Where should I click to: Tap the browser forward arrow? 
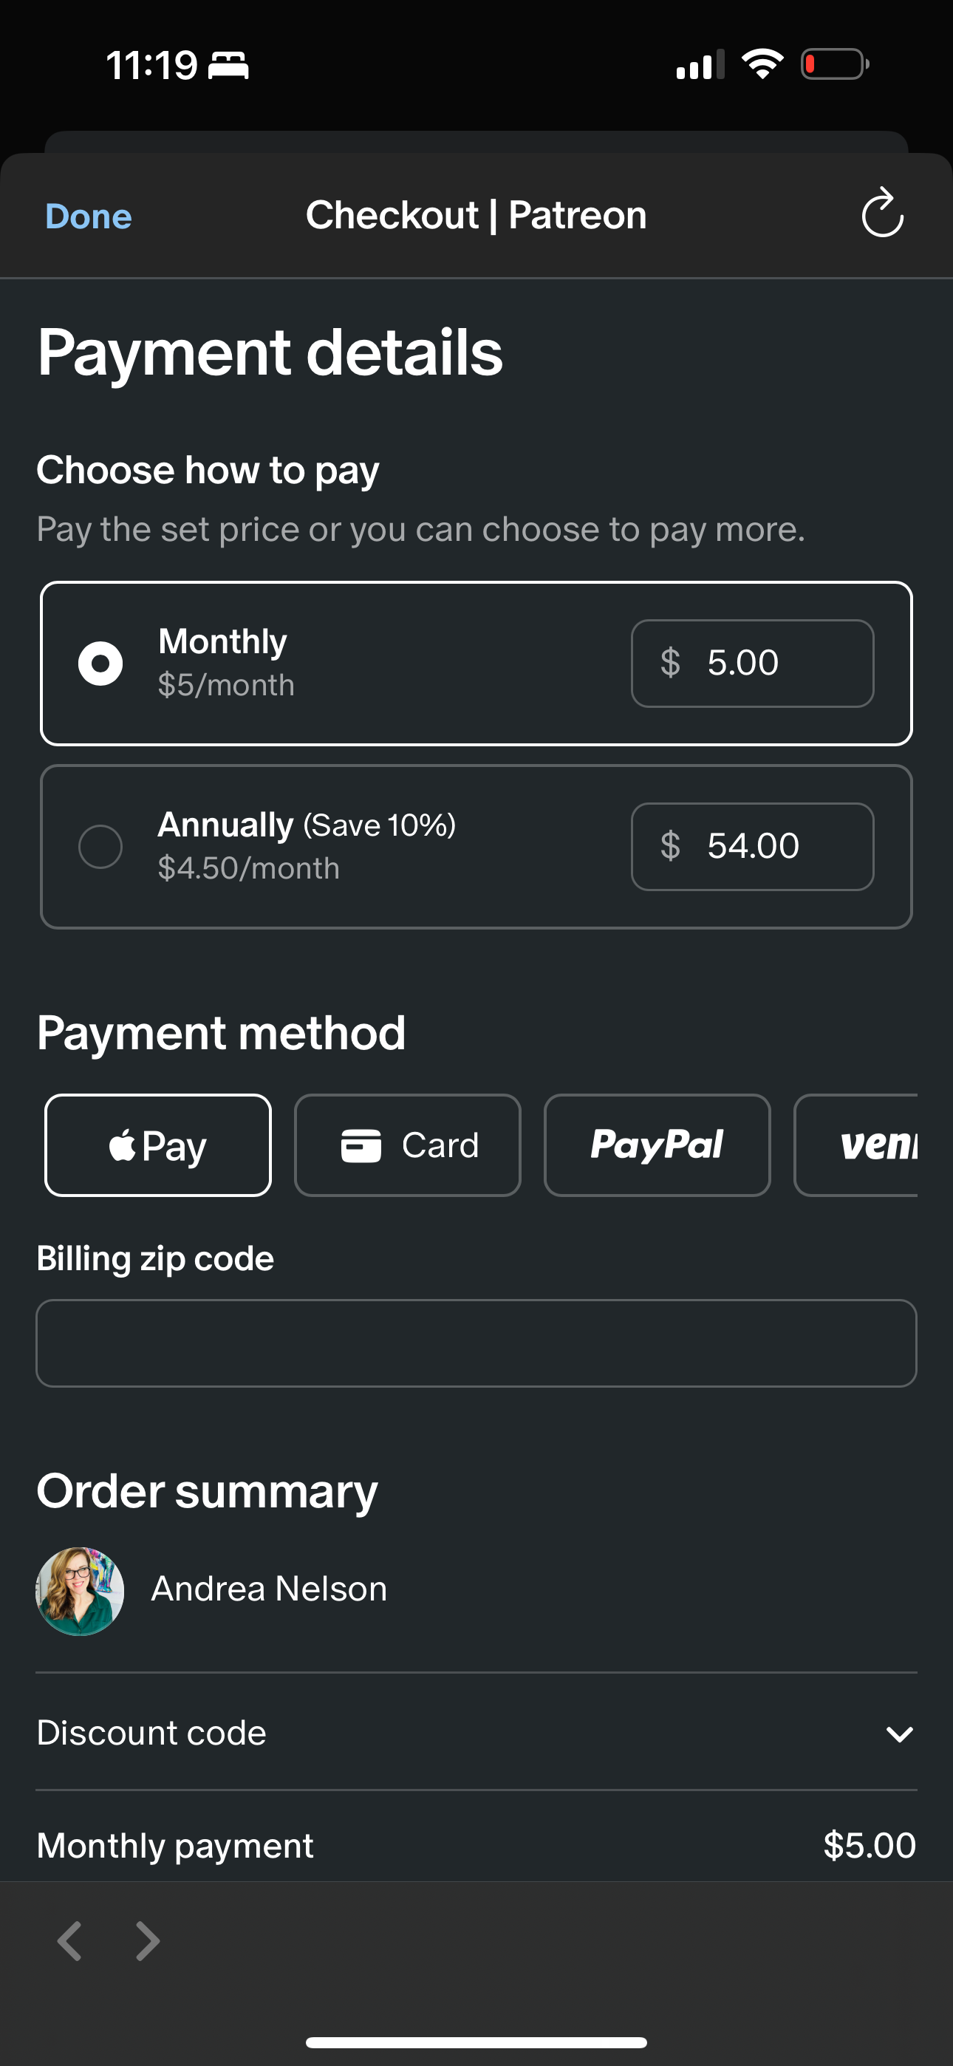(x=147, y=1941)
